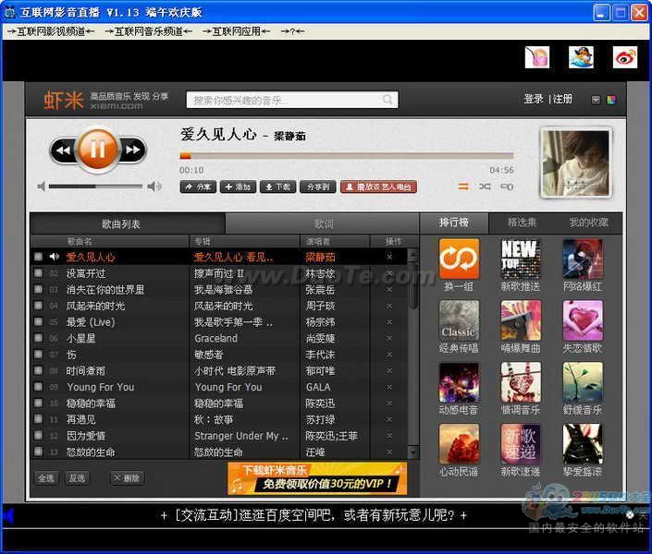Open the 互联网音乐频道 menu
The image size is (652, 554).
pyautogui.click(x=149, y=31)
